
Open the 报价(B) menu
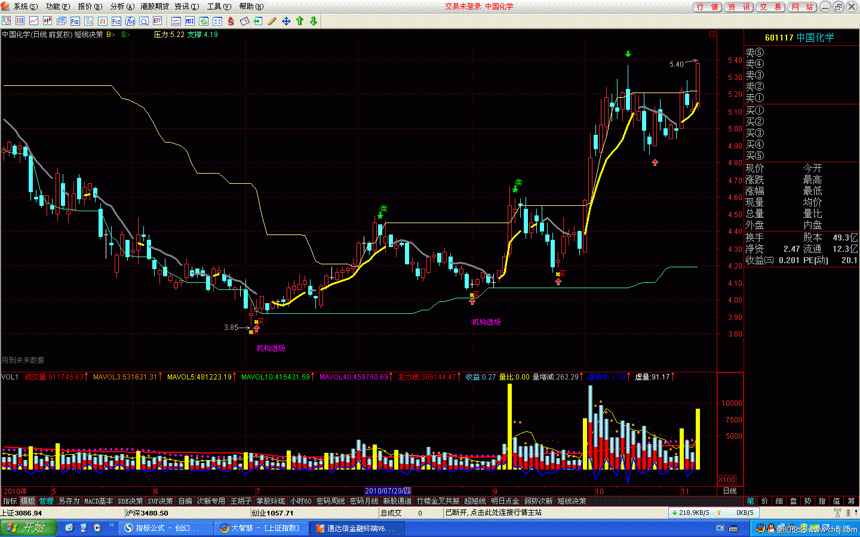click(x=90, y=7)
